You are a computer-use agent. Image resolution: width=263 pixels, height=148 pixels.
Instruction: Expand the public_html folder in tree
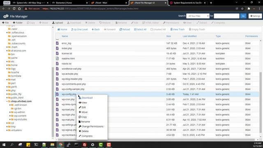click(7, 98)
